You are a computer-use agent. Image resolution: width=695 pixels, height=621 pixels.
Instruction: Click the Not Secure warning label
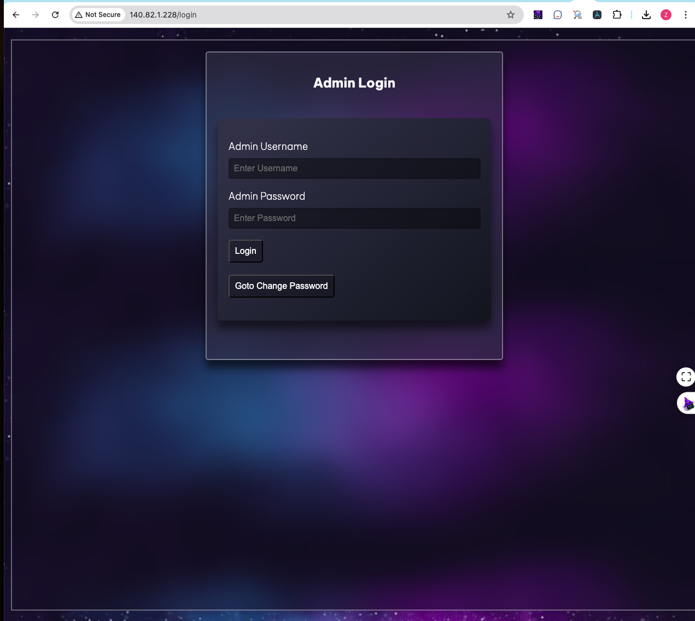click(x=98, y=15)
